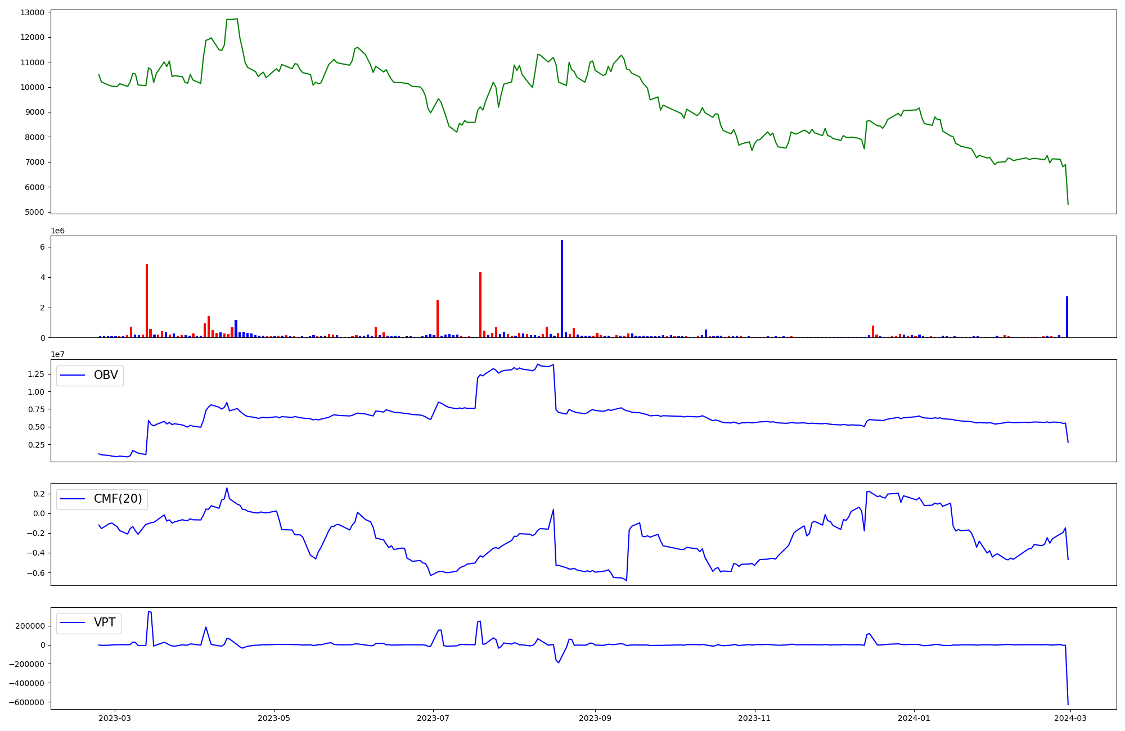Click the 2024-01 x-axis date label
1125x731 pixels.
click(914, 718)
